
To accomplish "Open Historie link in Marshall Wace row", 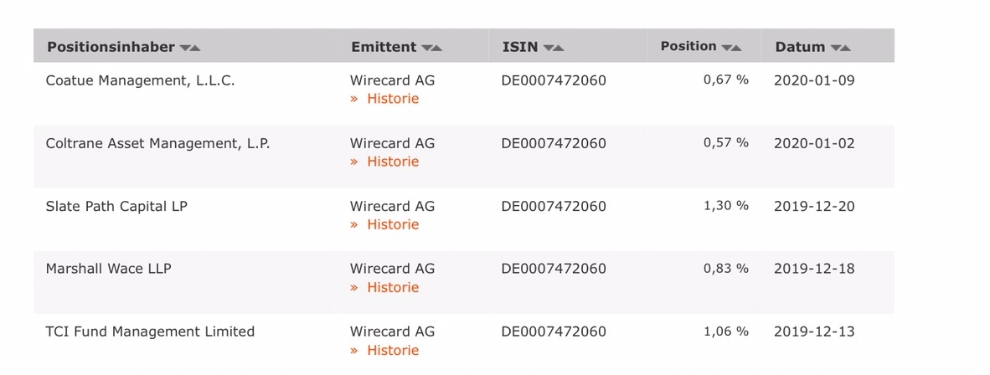I will click(384, 287).
